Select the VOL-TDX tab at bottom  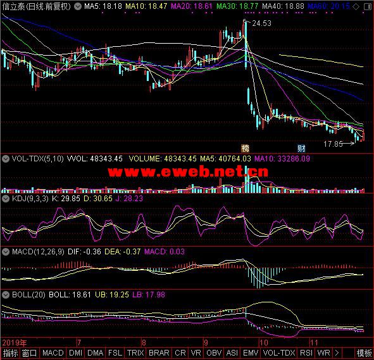point(279,353)
